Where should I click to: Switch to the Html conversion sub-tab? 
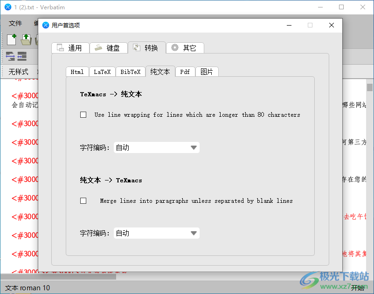pos(77,72)
